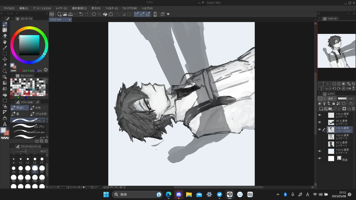Choose the Vanshound pen brush
The image size is (356, 200).
pyautogui.click(x=28, y=132)
